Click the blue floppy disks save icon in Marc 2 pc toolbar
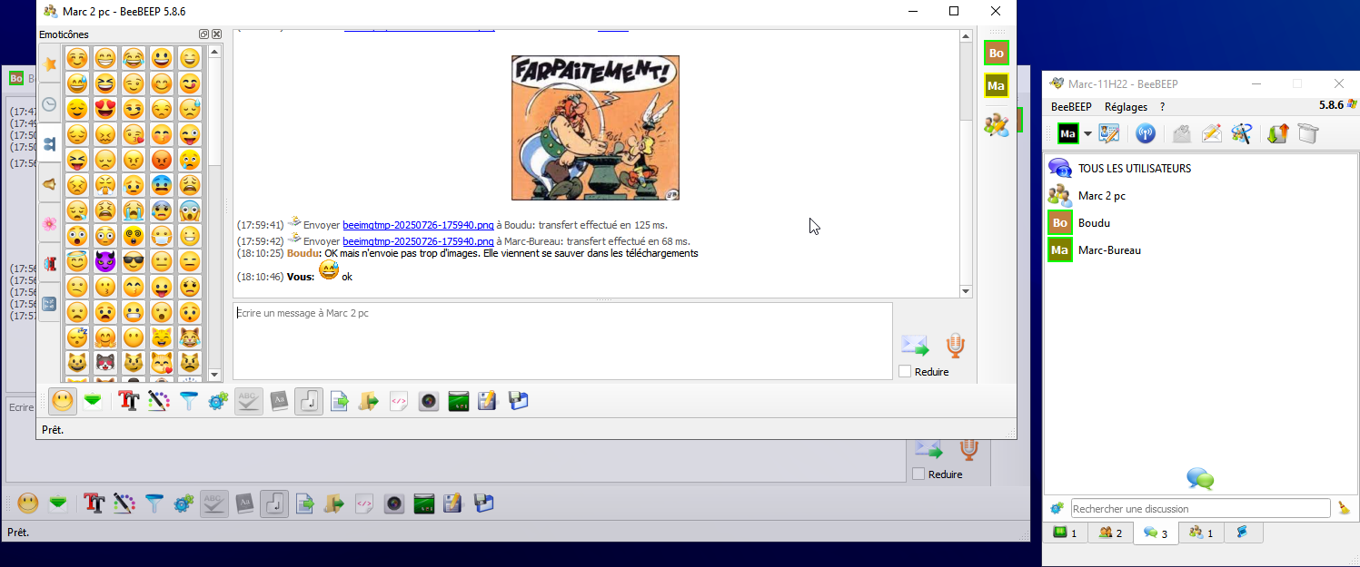1360x567 pixels. (x=518, y=400)
